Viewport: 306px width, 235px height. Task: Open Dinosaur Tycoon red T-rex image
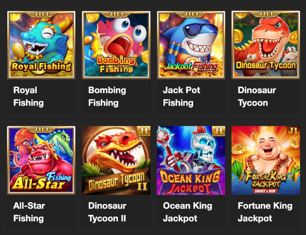[x=265, y=45]
